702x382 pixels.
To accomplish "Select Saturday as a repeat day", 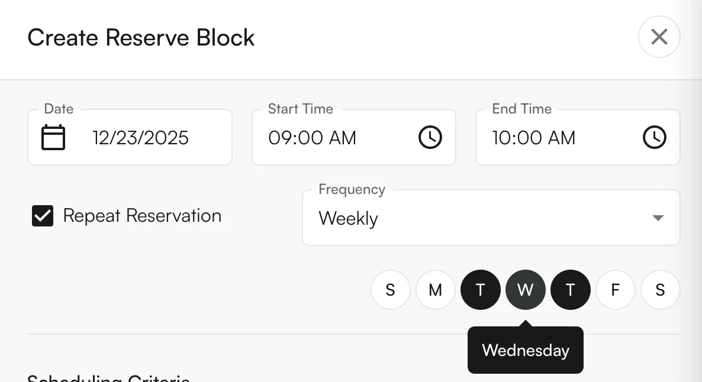I will click(660, 290).
